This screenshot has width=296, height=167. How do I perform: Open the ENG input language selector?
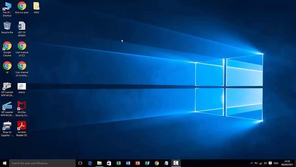tap(276, 163)
